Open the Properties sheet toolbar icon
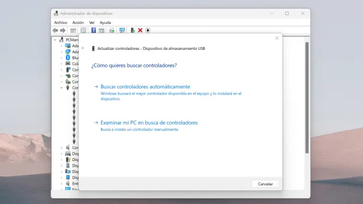Screen dimensions: 363x204 pos(83,30)
